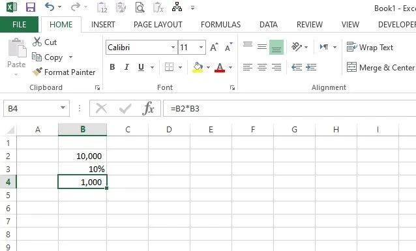Switch to the REVIEW tab
The image size is (416, 251).
pyautogui.click(x=310, y=24)
